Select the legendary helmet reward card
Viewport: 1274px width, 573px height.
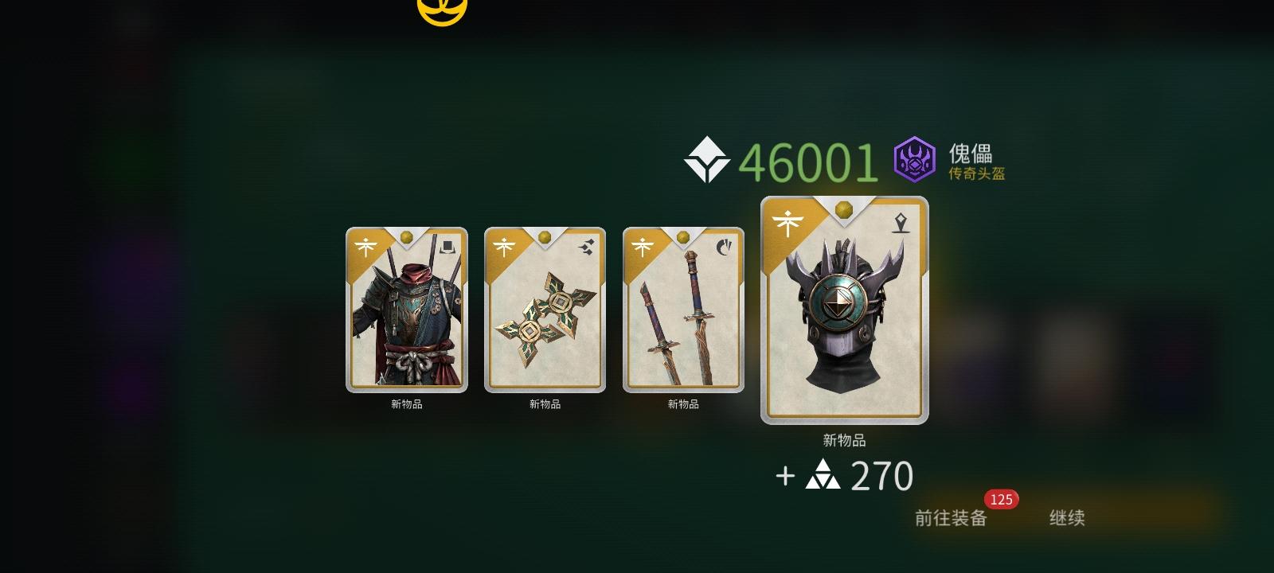coord(845,310)
